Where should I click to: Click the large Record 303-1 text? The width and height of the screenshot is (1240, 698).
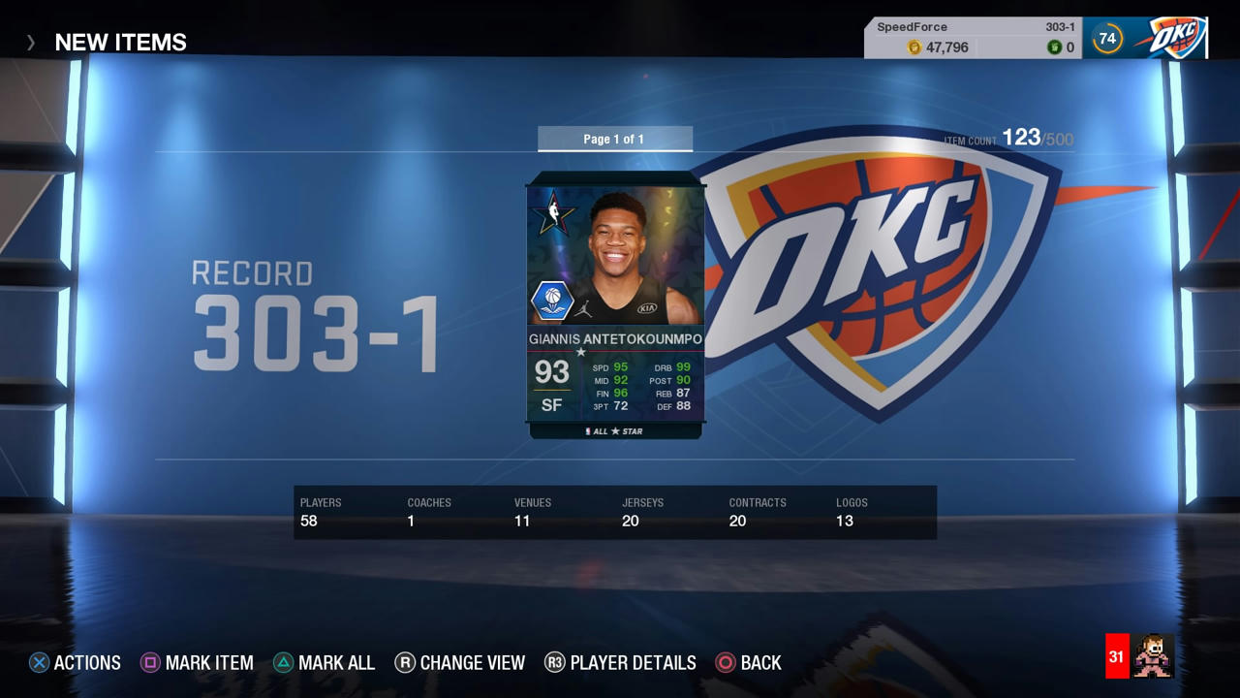[316, 316]
